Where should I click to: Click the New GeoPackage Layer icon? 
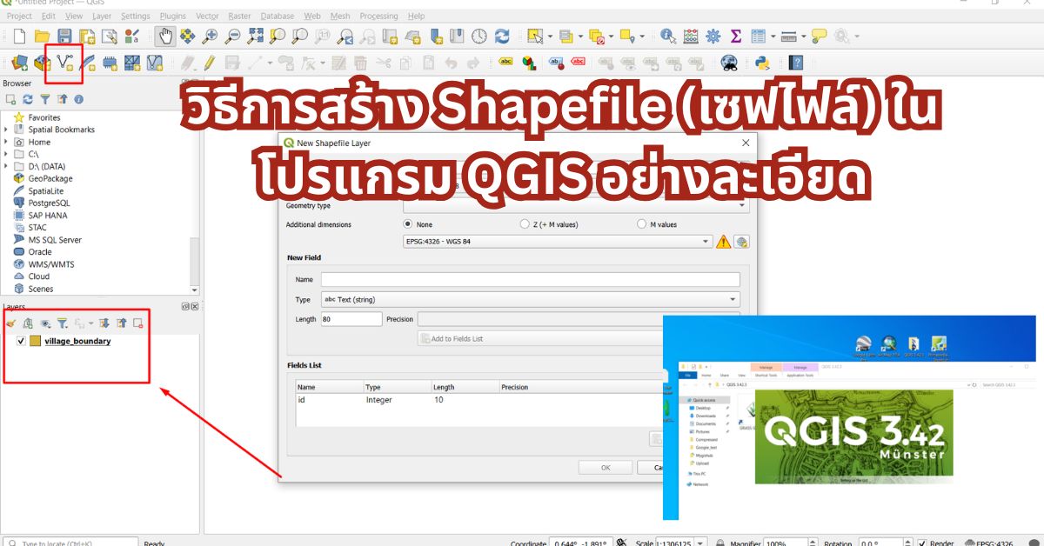pyautogui.click(x=42, y=63)
